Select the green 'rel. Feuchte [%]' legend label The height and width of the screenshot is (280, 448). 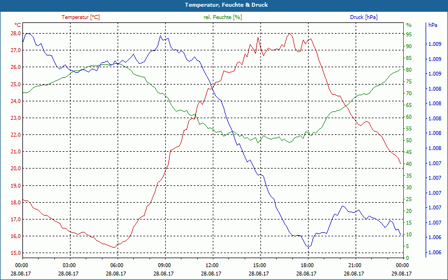pyautogui.click(x=222, y=17)
